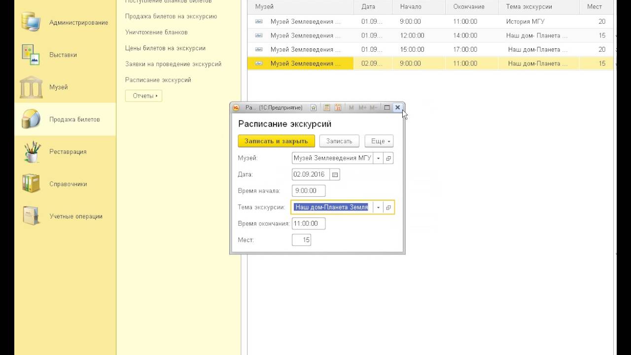This screenshot has height=355, width=631.
Task: Open Расписание экскурсий menu item
Action: pos(158,80)
